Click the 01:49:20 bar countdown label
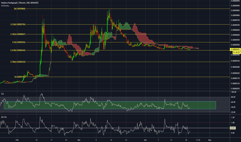Image resolution: width=241 pixels, height=142 pixels. (236, 52)
